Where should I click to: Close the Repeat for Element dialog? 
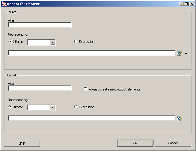point(192,4)
